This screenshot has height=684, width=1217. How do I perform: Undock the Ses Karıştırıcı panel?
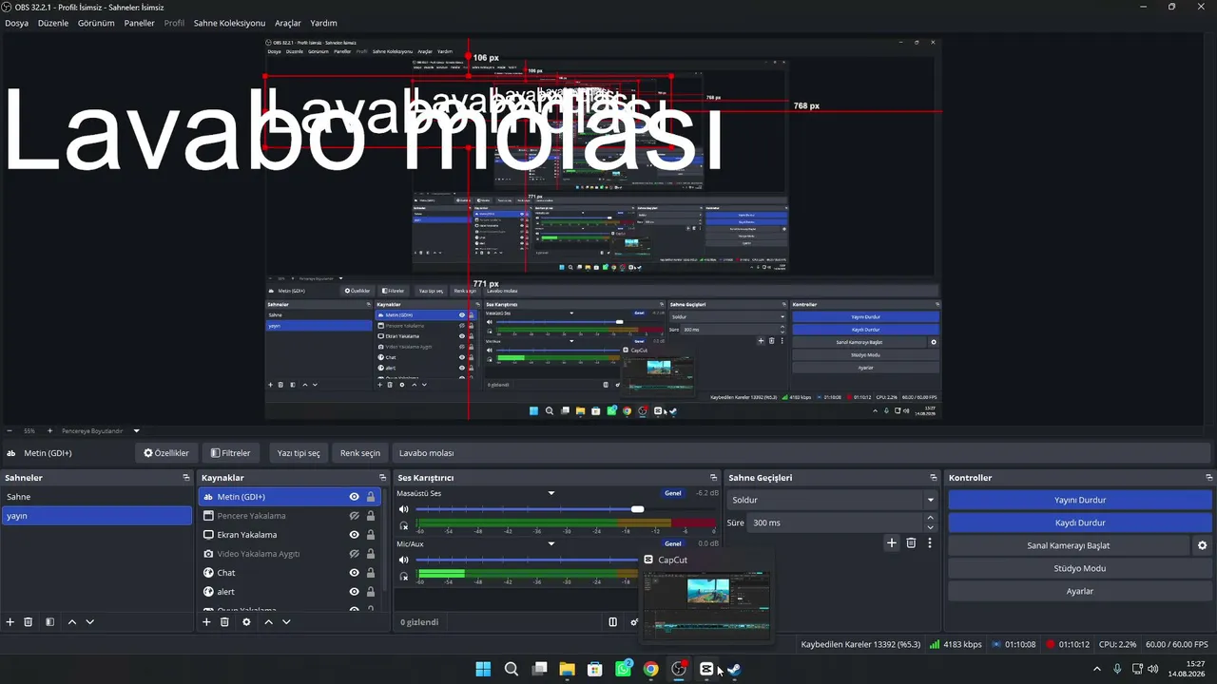pyautogui.click(x=713, y=478)
